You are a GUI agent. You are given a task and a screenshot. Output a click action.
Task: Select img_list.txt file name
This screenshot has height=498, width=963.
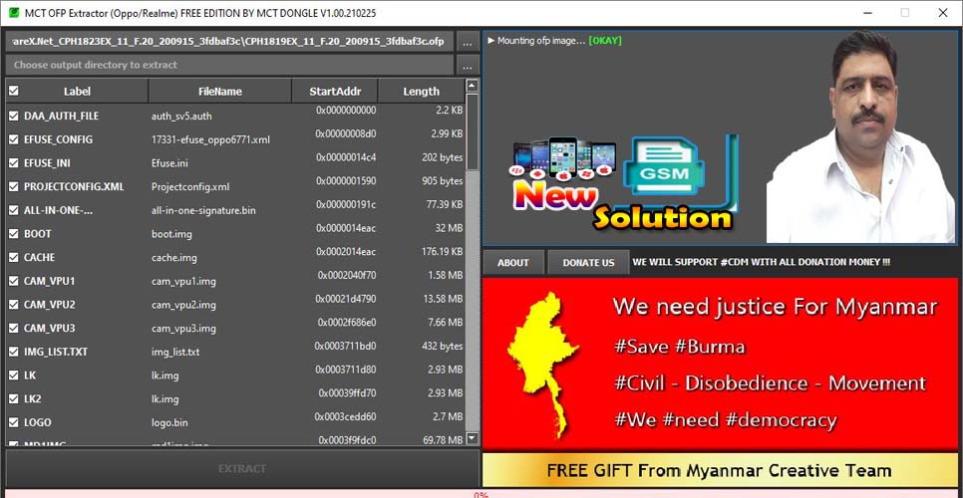click(175, 352)
